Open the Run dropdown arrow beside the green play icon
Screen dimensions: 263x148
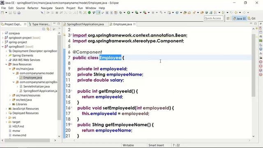132,13
